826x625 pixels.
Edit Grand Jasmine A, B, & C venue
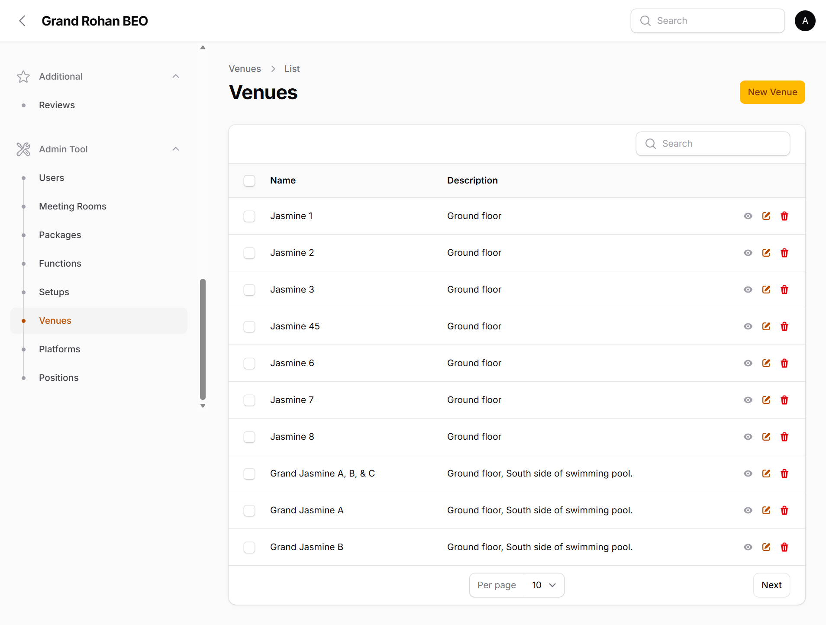(766, 474)
